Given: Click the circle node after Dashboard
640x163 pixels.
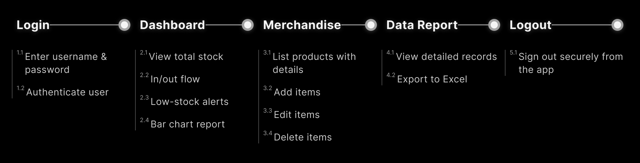Looking at the screenshot, I should point(248,25).
